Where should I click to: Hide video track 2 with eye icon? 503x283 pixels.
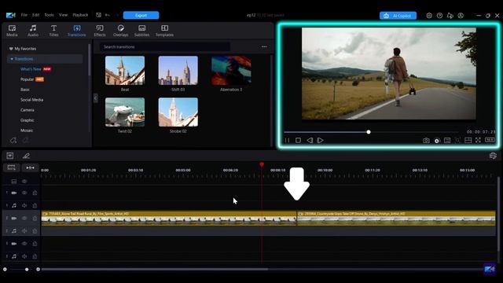pos(24,219)
